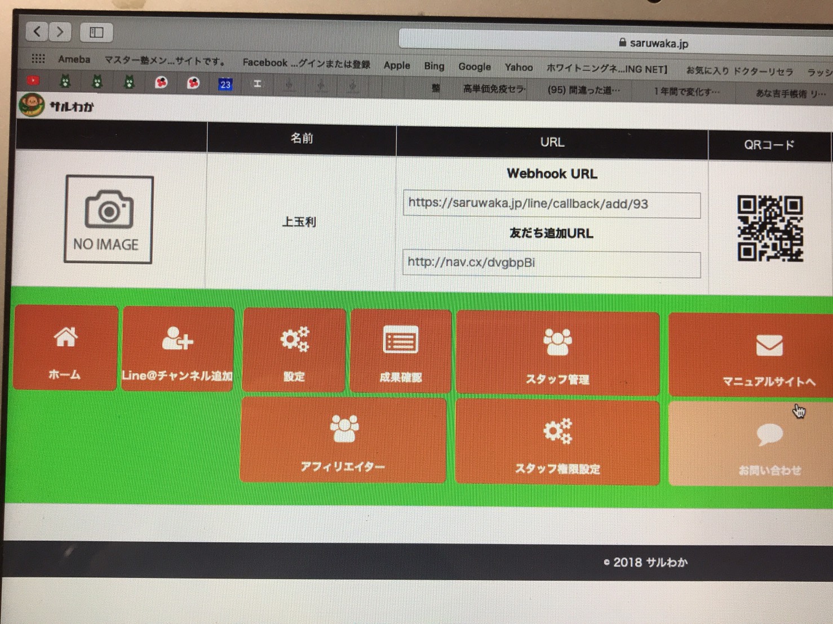
Task: Click the サルわか monkey logo
Action: coord(31,105)
